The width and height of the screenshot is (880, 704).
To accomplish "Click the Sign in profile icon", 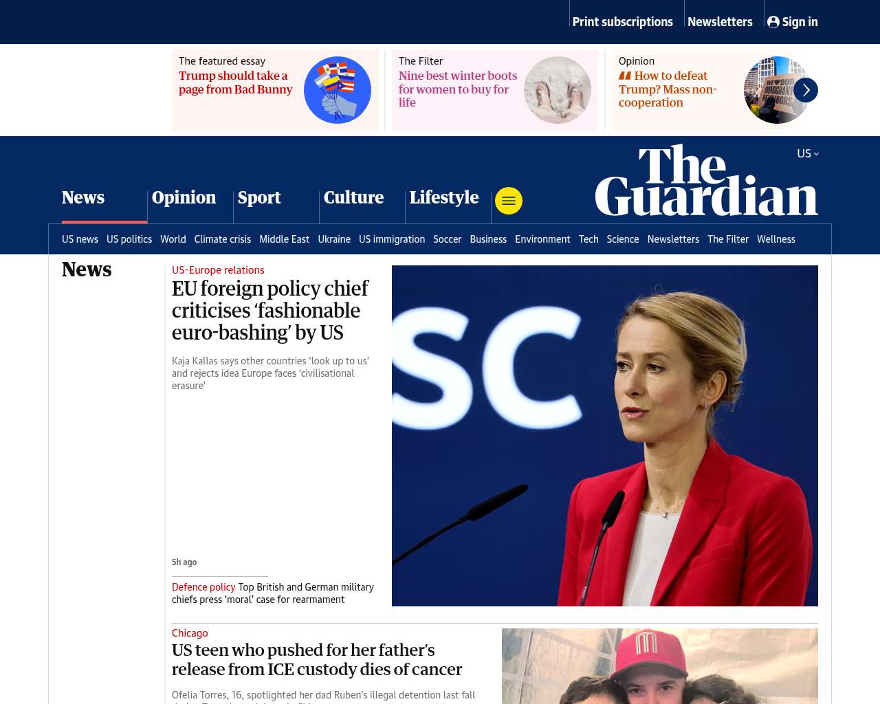I will [x=773, y=22].
